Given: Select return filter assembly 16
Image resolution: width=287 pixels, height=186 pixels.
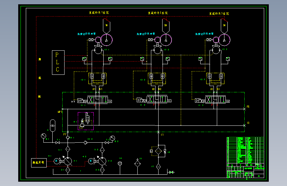Looking at the screenshot, I should (x=158, y=151).
